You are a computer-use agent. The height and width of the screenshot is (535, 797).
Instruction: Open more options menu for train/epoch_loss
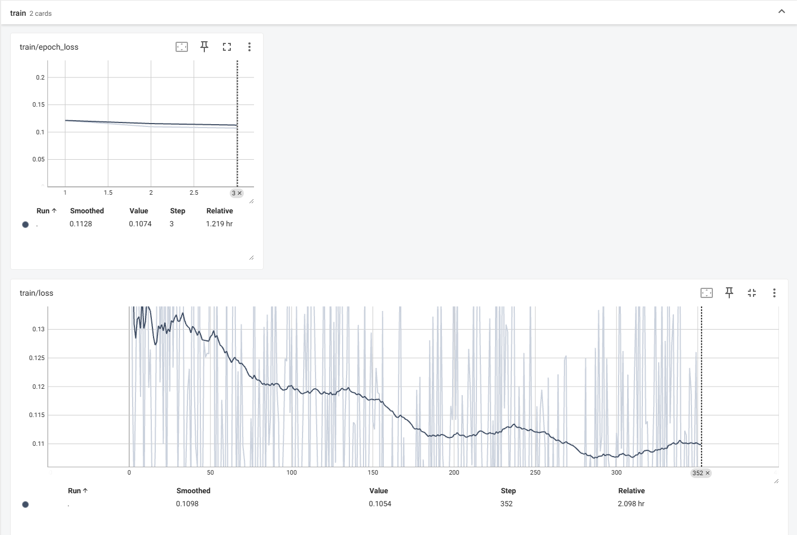click(x=249, y=47)
